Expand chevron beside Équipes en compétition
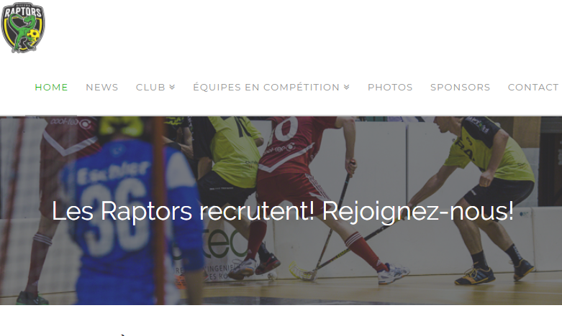 coord(347,87)
